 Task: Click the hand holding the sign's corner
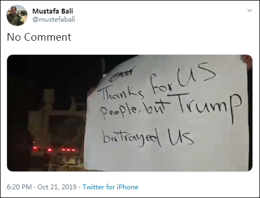247,61
